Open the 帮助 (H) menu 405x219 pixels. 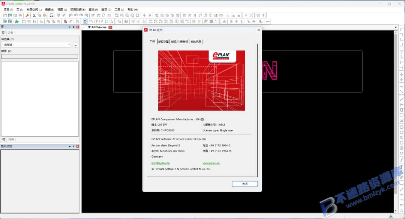(x=132, y=9)
